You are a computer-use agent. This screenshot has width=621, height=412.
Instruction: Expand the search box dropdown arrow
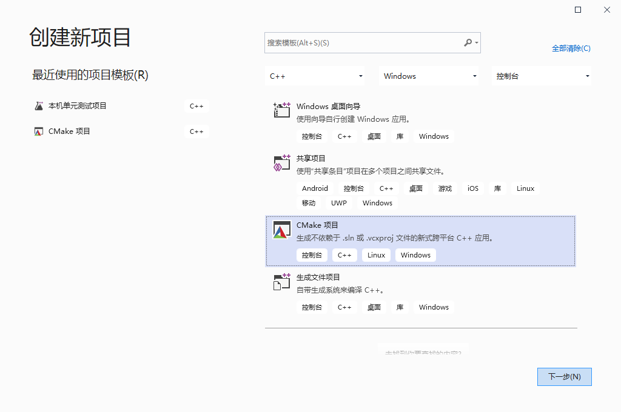click(477, 42)
